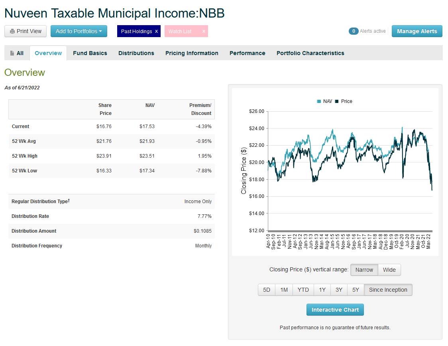The width and height of the screenshot is (448, 346).
Task: Click the Distribution Frequency Monthly value
Action: pos(203,245)
